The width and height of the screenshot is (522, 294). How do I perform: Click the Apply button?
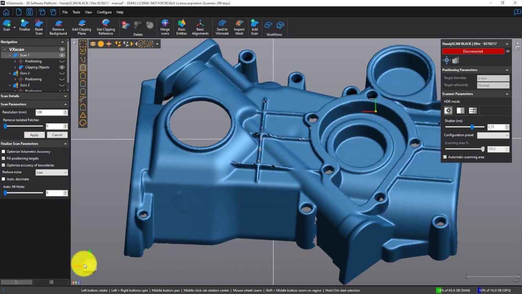[x=34, y=135]
